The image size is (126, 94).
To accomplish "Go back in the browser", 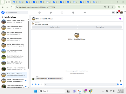I will click(3, 7).
